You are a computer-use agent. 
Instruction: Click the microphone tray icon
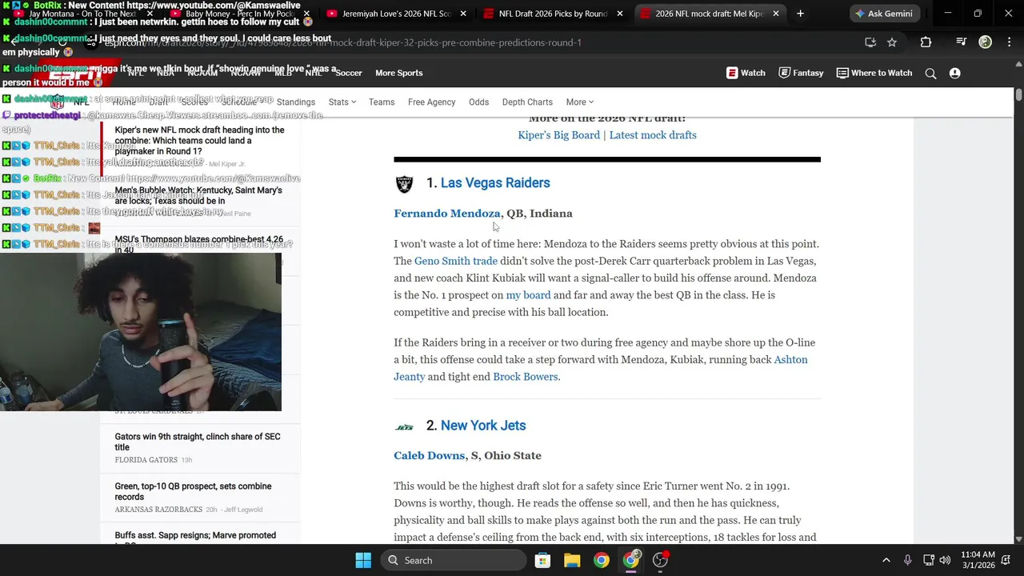tap(907, 560)
